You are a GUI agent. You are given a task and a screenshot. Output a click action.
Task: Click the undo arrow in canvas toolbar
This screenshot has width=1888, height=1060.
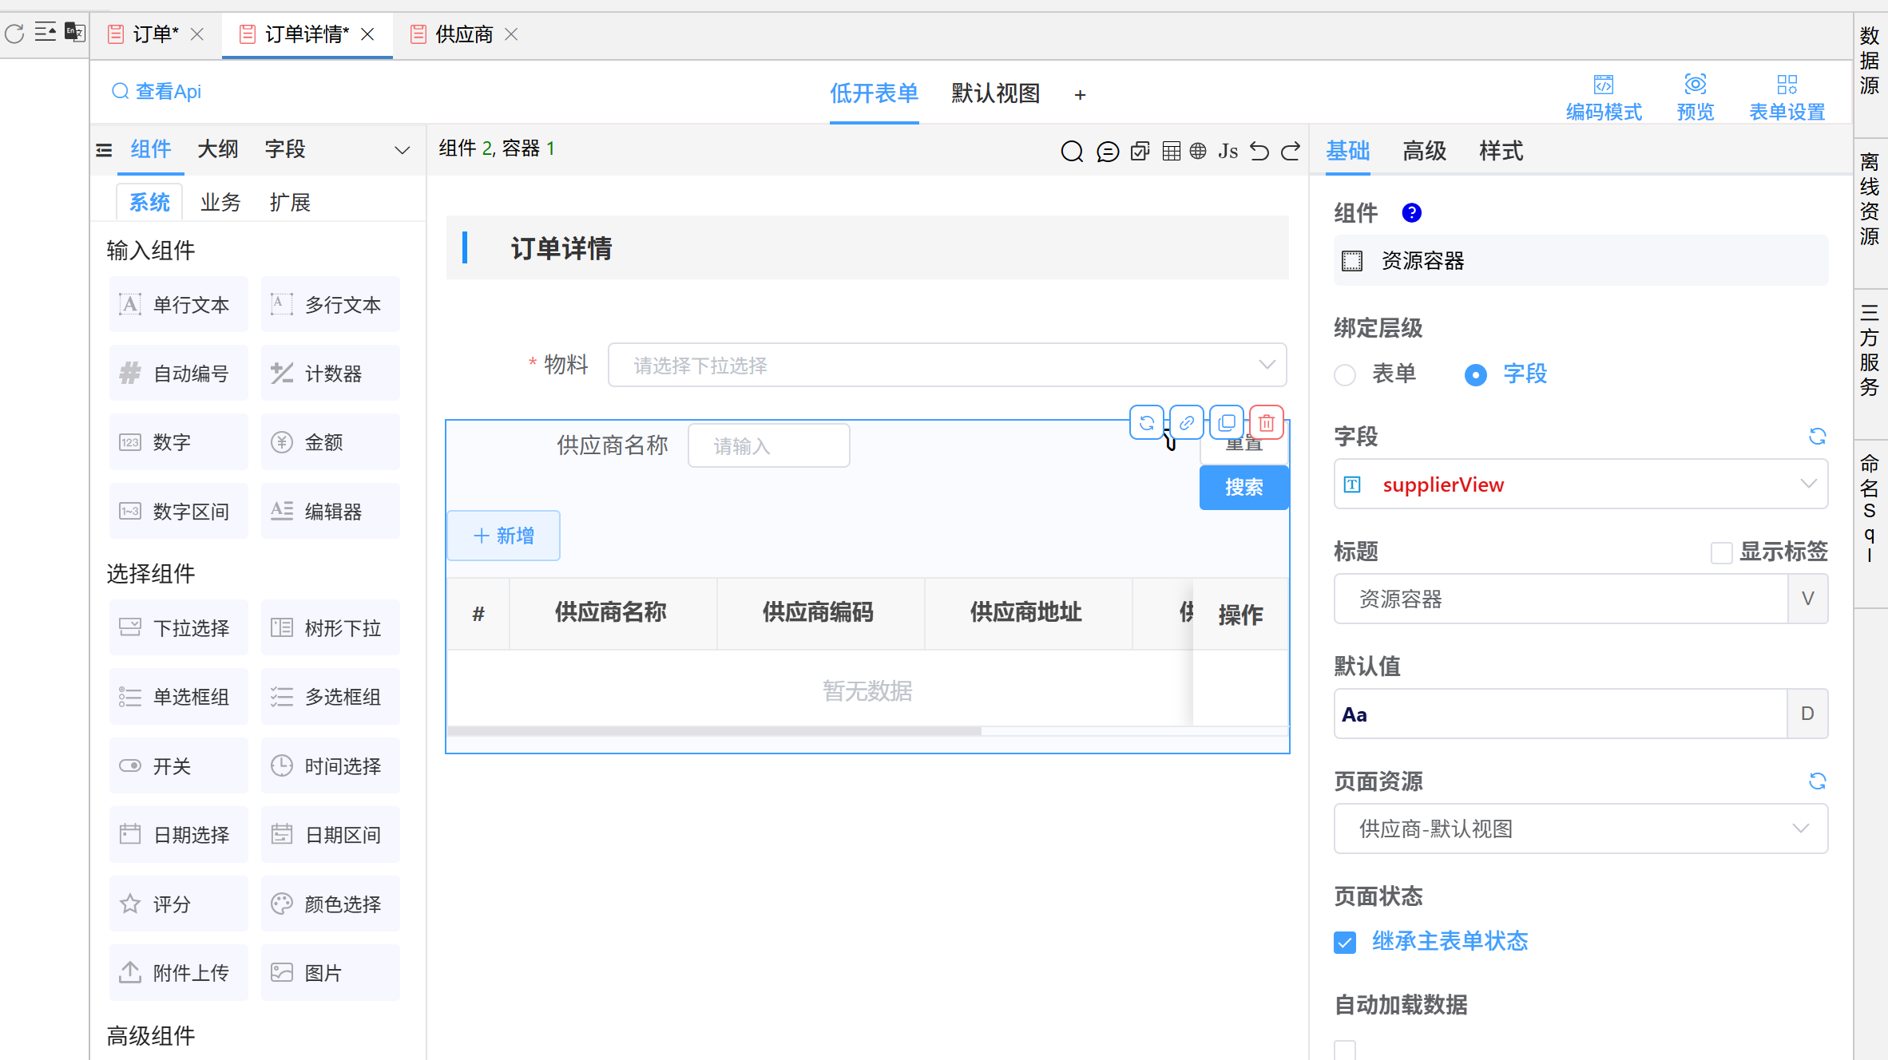click(x=1259, y=151)
